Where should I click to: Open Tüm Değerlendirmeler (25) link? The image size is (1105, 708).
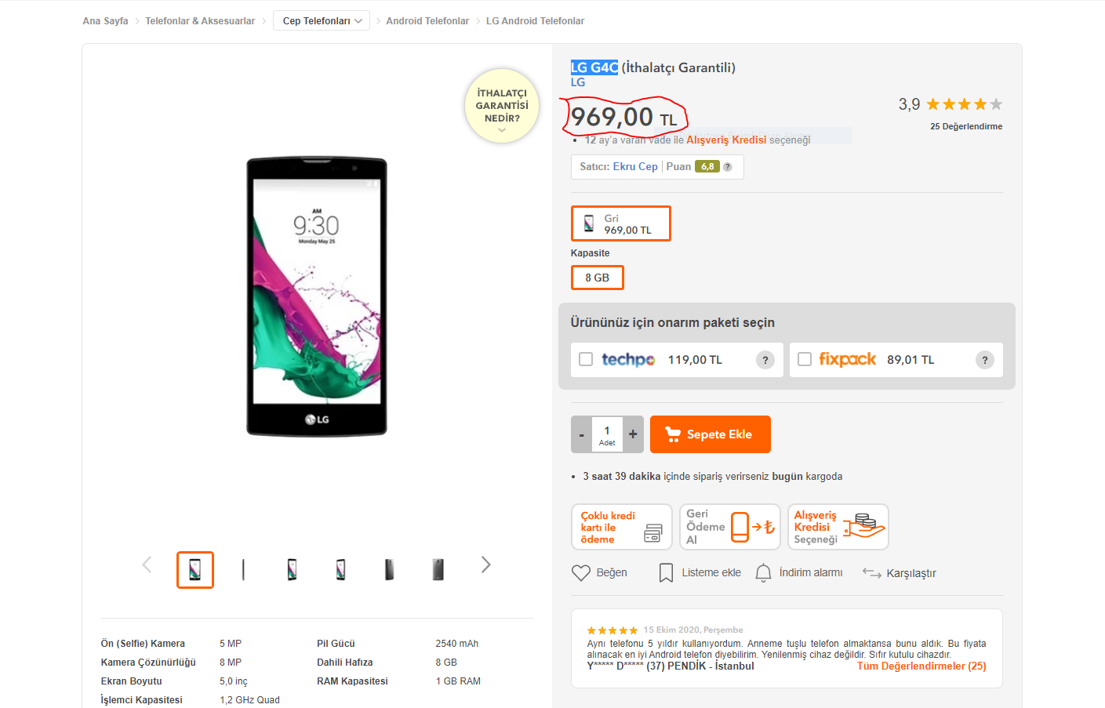[921, 666]
